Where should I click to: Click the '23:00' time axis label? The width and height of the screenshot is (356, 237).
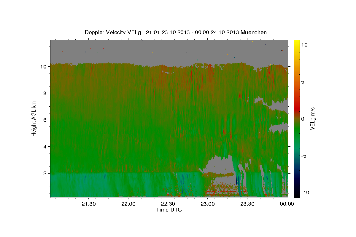pos(208,204)
